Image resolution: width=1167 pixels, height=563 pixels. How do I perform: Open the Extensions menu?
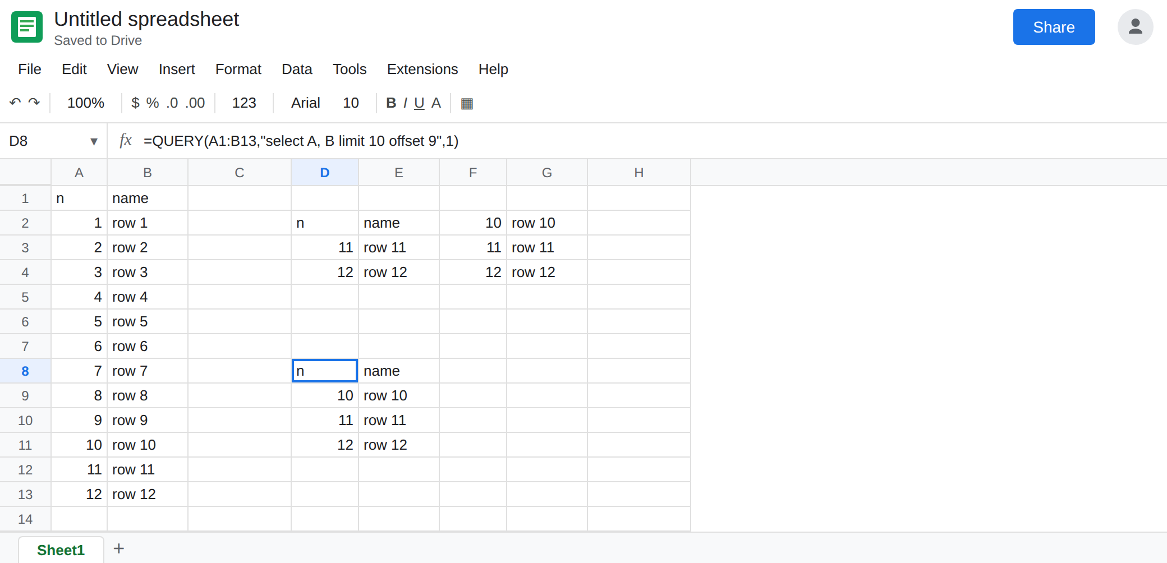(x=422, y=69)
